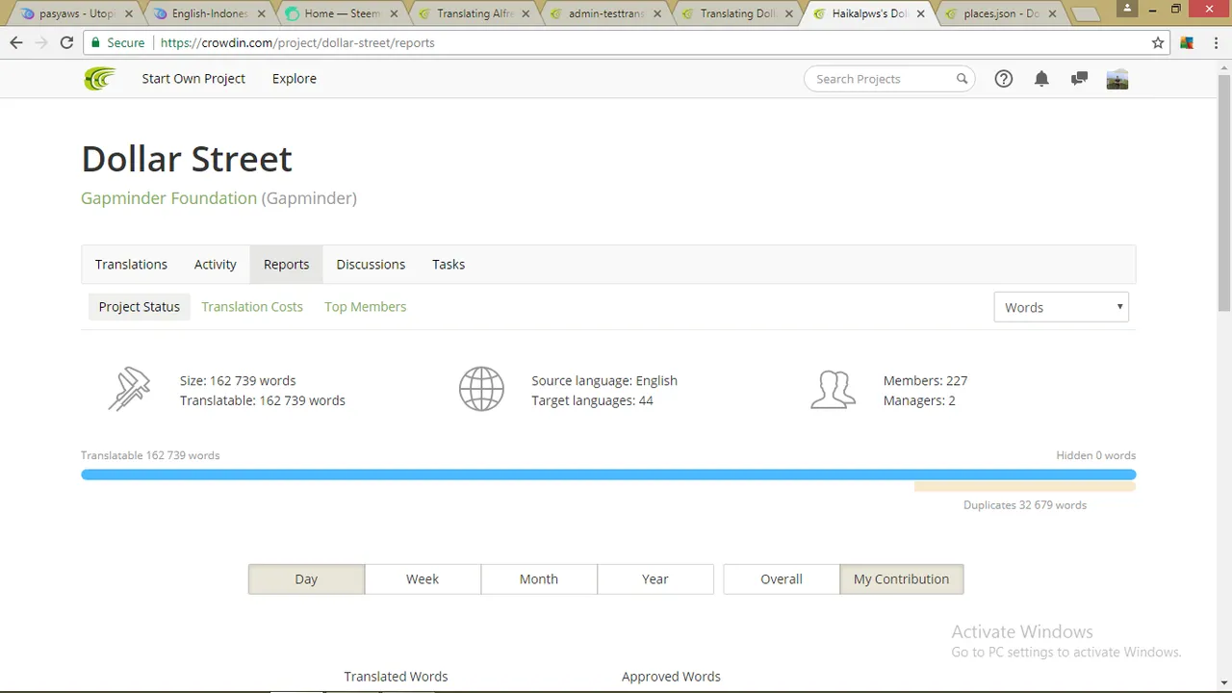The width and height of the screenshot is (1232, 693).
Task: Open the Activity project tab
Action: 216,265
